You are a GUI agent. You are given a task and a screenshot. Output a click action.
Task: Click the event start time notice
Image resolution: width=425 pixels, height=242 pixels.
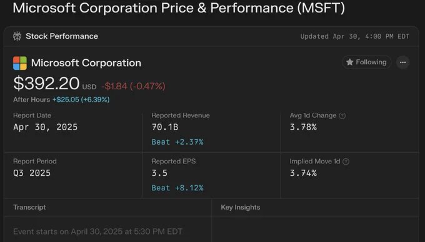[x=97, y=232]
